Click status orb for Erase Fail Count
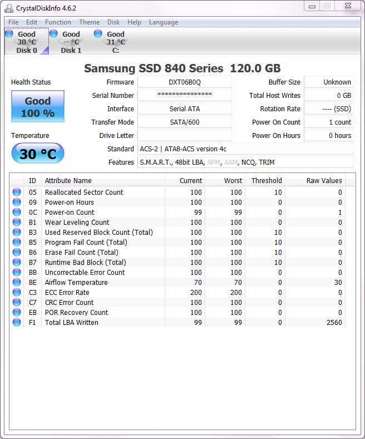 17,252
